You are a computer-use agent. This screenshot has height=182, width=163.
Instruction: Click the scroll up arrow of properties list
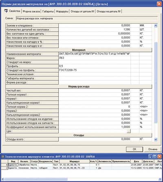pos(156,25)
